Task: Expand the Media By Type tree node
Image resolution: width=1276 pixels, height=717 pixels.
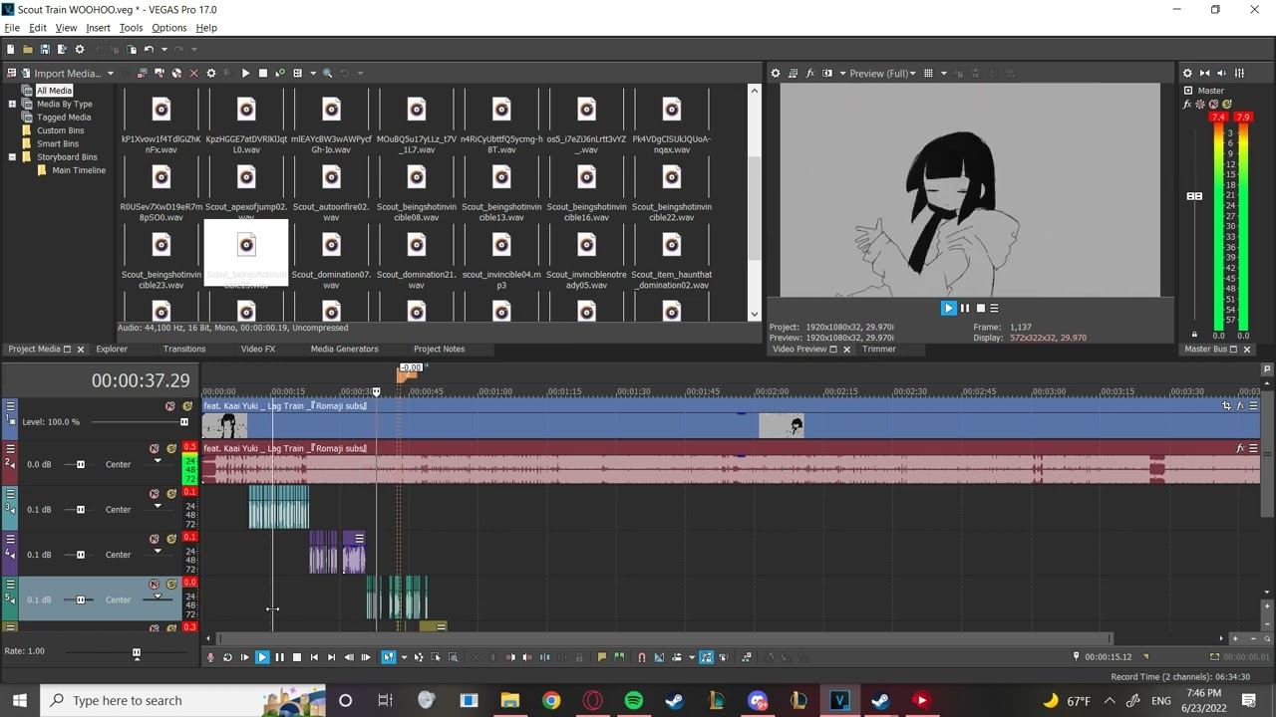Action: (x=12, y=104)
